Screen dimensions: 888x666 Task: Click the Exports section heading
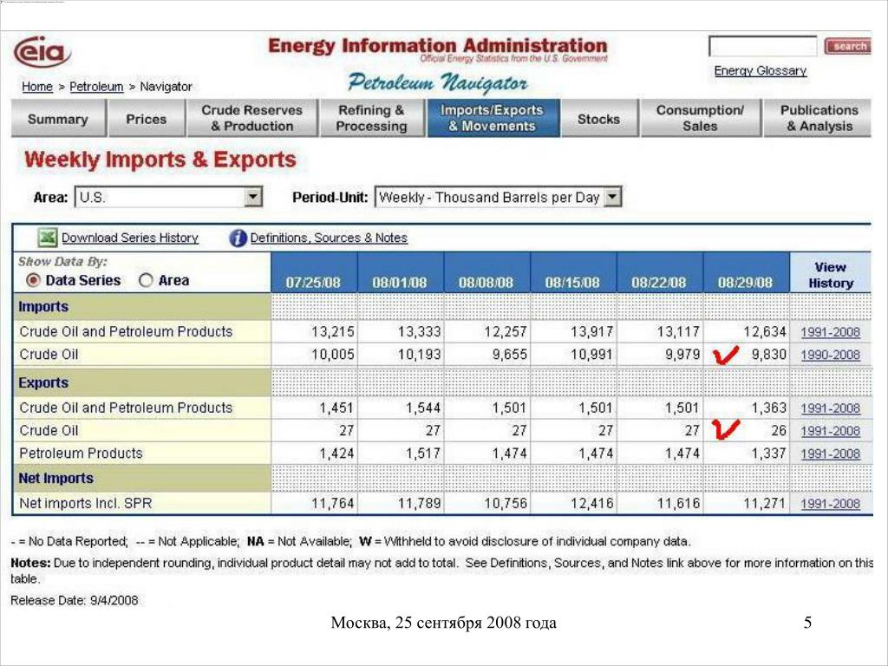click(43, 382)
